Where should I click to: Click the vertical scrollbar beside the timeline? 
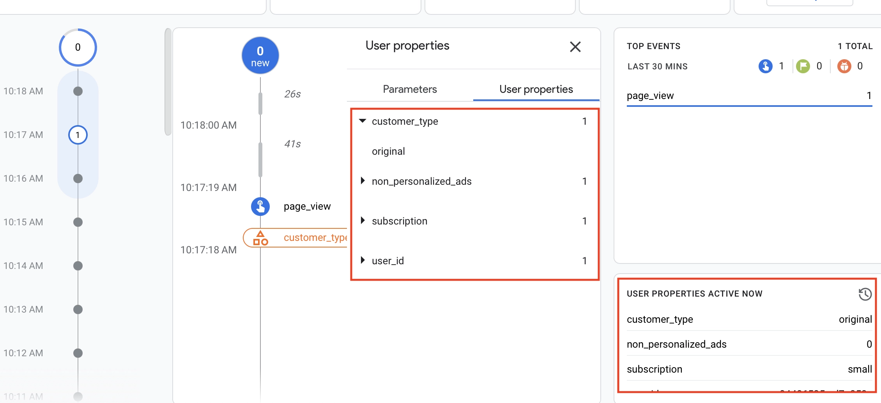(x=168, y=82)
